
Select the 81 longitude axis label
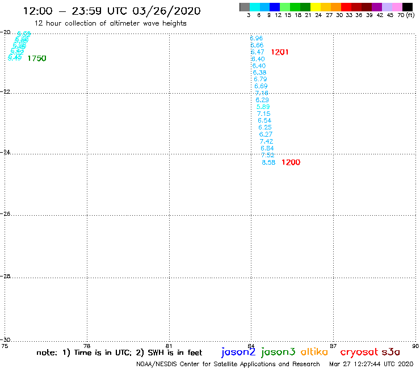point(169,346)
